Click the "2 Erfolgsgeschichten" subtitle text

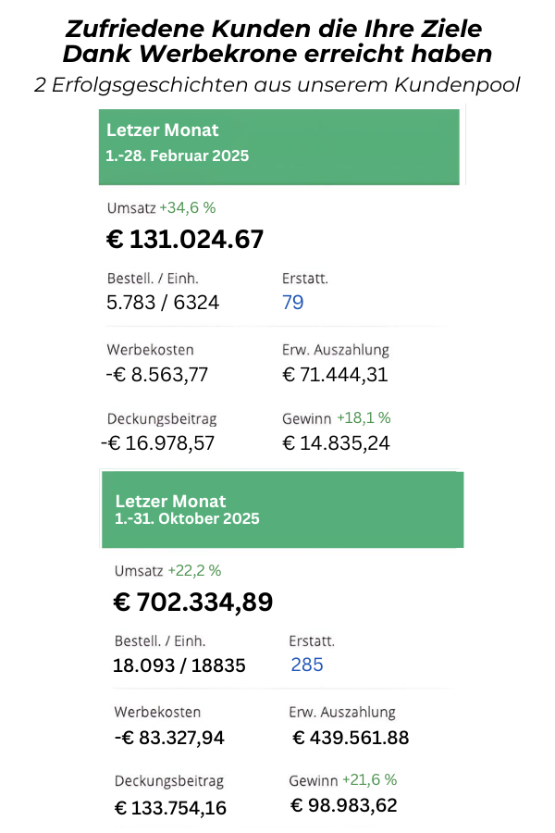pos(277,85)
